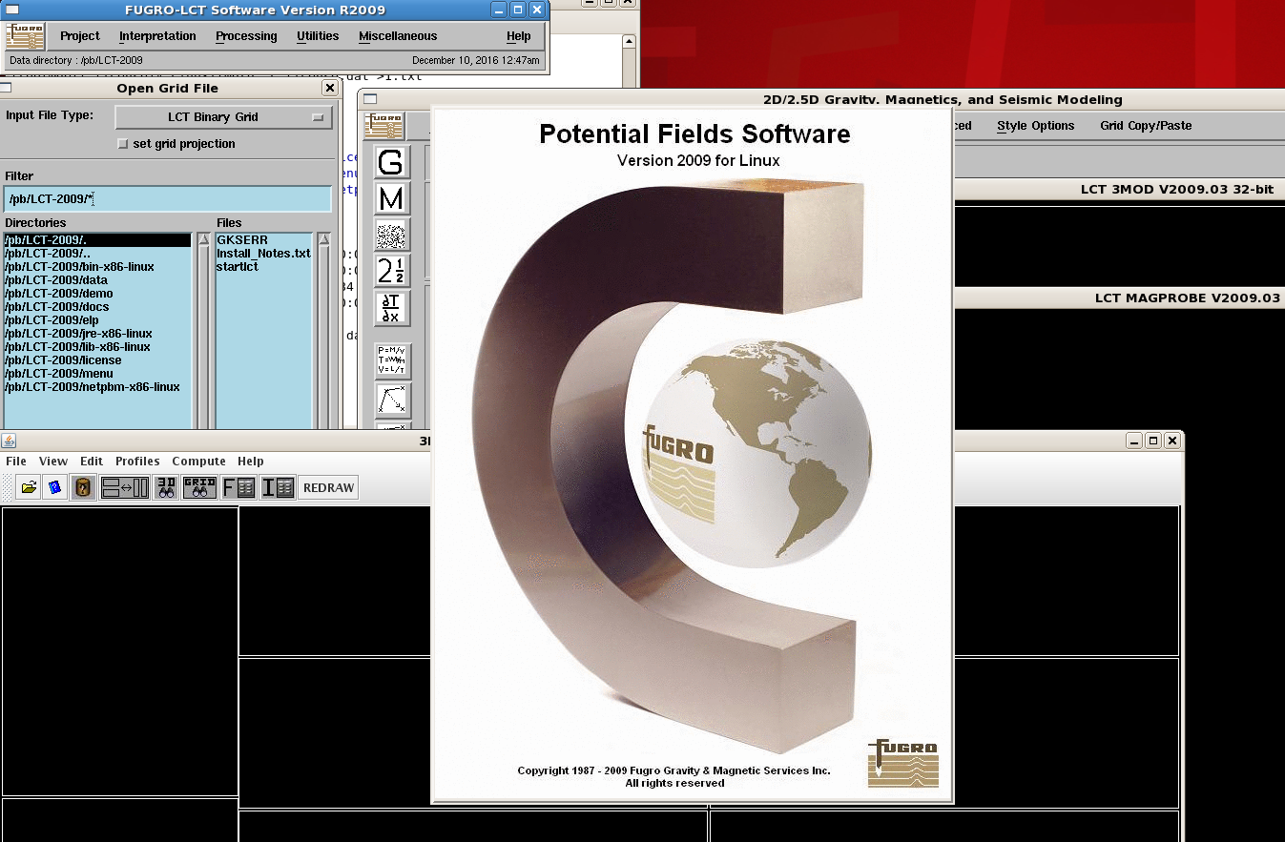Image resolution: width=1285 pixels, height=842 pixels.
Task: Click the terminal window scrollbar up arrow
Action: [628, 42]
